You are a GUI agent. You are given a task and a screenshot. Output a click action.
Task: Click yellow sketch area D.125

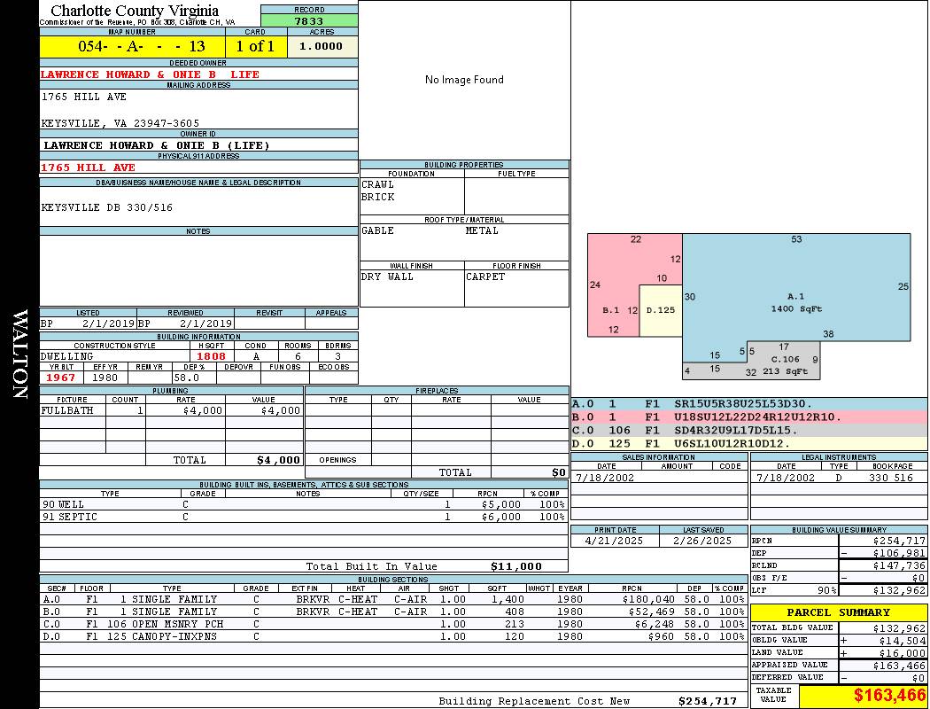pyautogui.click(x=660, y=310)
